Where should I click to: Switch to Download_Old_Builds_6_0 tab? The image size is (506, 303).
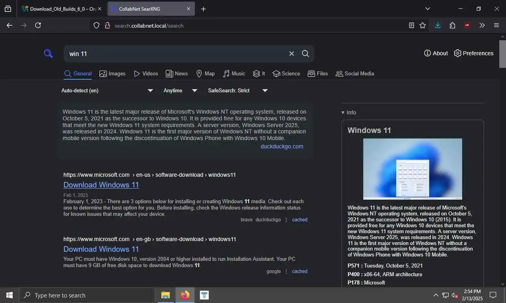(x=59, y=9)
